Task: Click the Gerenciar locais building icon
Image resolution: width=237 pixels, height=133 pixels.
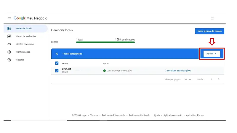Action: 9,28
